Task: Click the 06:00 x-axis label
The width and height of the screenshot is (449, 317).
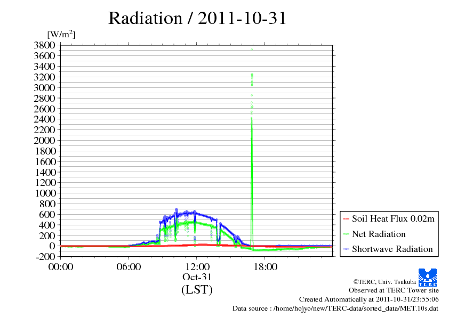Action: click(129, 267)
